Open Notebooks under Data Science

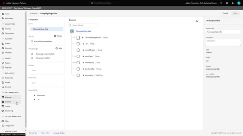9,78
